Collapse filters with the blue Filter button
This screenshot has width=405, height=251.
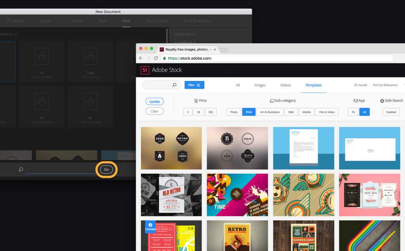point(194,85)
